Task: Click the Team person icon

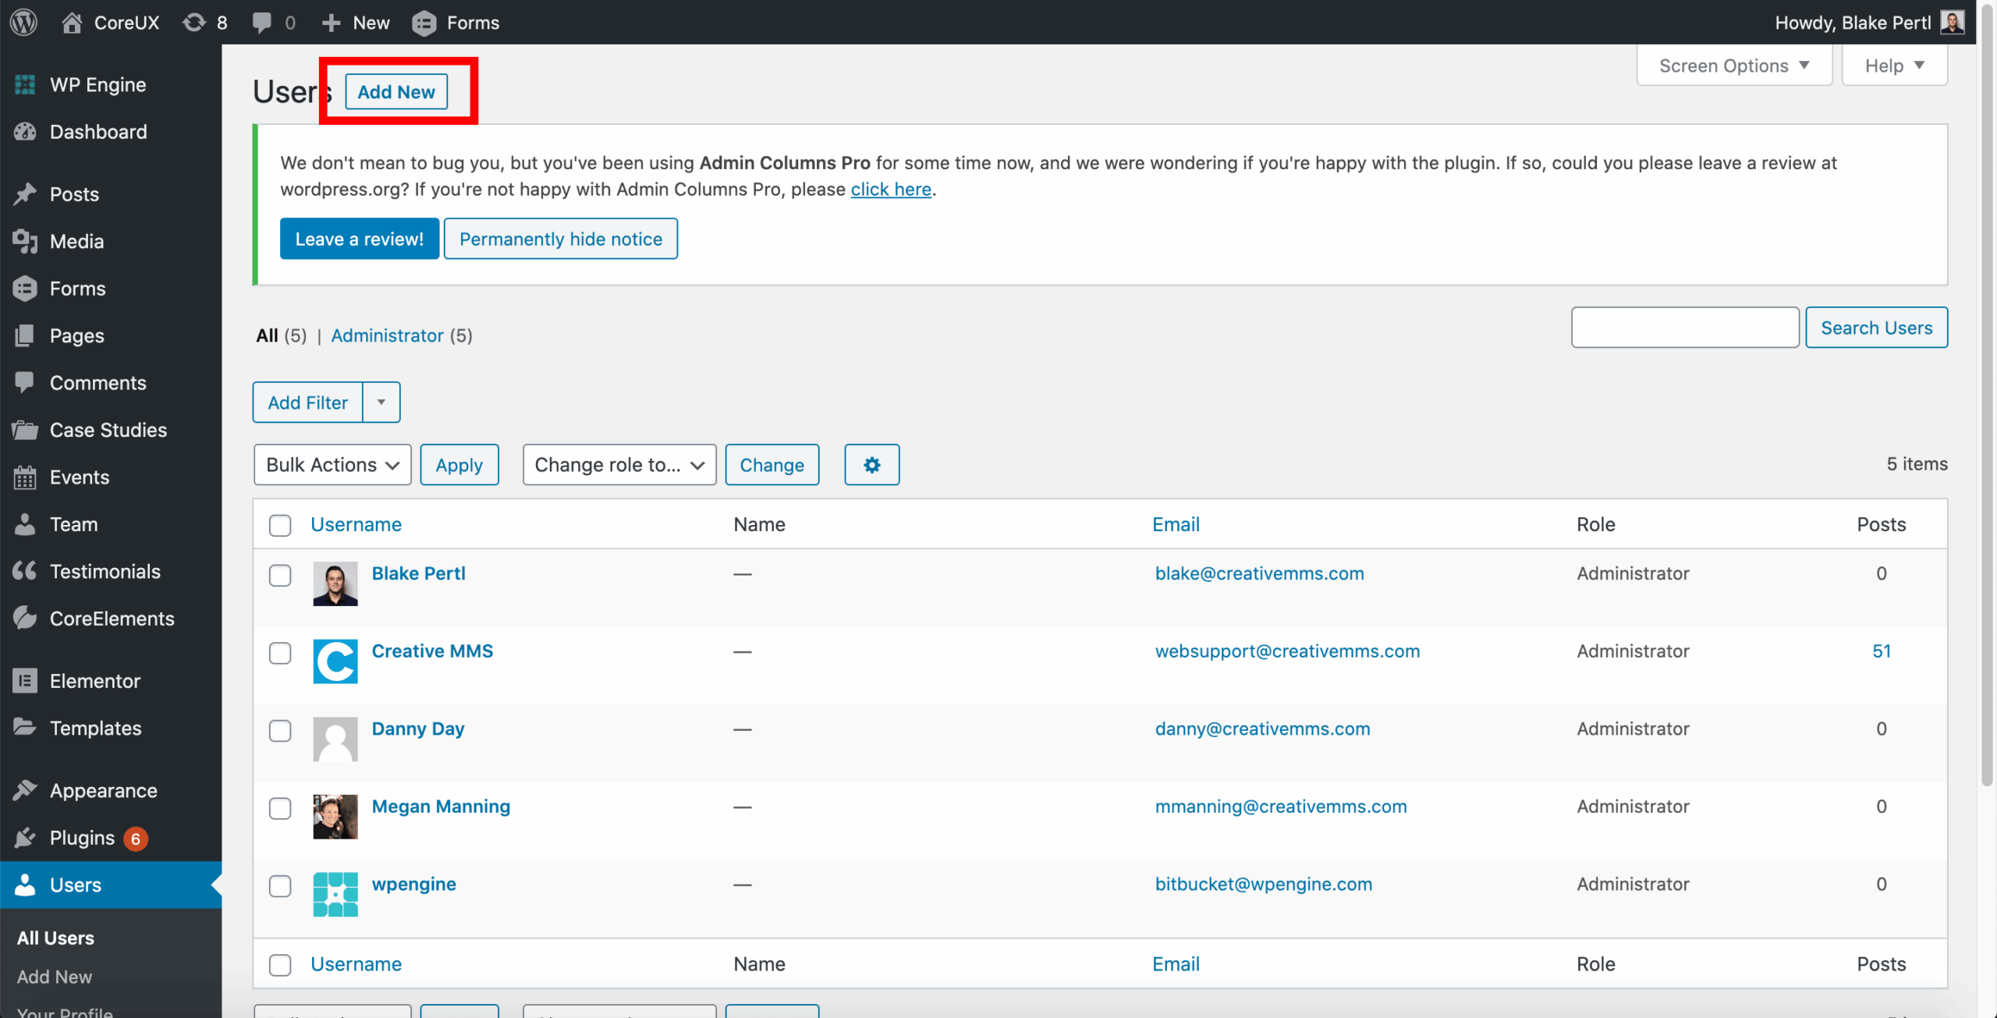Action: tap(25, 524)
